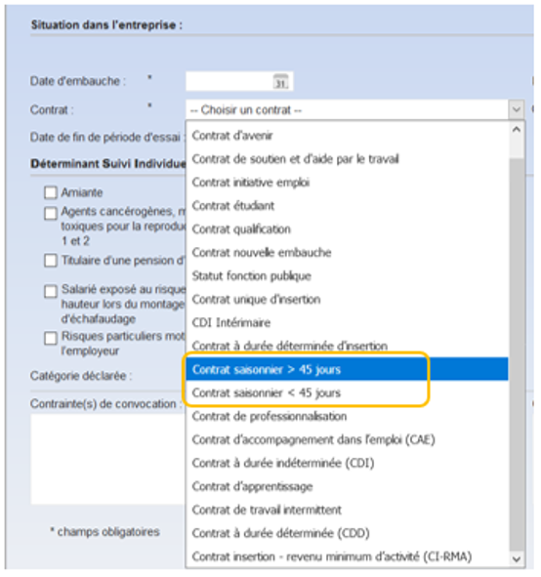Screen dimensions: 541x577
Task: Click the dropdown list's down scroll arrow
Action: pyautogui.click(x=517, y=559)
